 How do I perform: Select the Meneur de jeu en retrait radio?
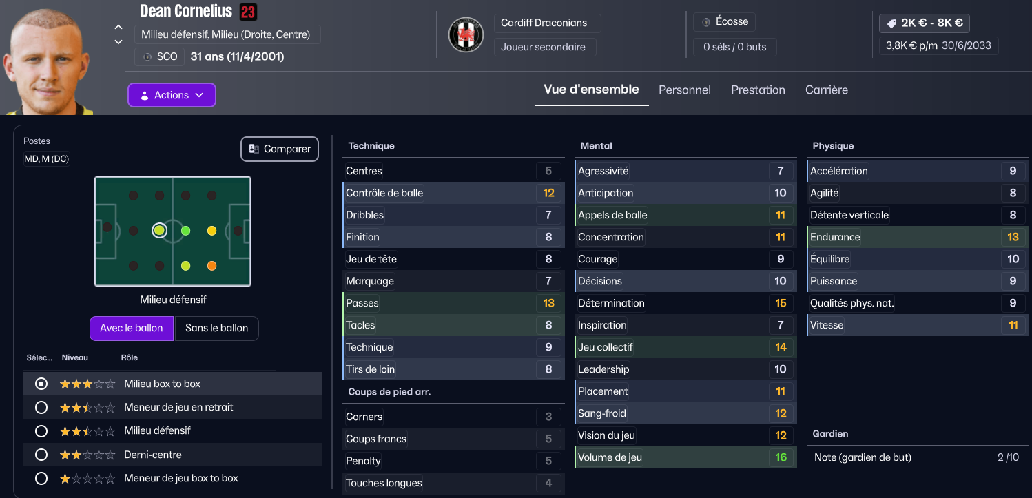tap(41, 407)
